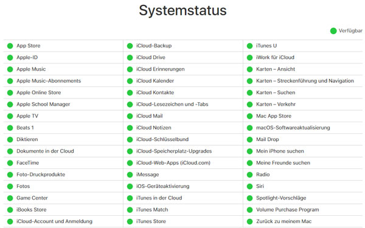Click the green dot next to Apple TV
The image size is (365, 228).
[x=10, y=116]
